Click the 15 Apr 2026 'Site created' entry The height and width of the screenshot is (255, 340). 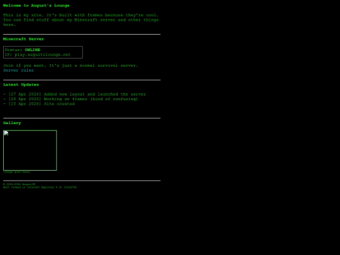39,104
